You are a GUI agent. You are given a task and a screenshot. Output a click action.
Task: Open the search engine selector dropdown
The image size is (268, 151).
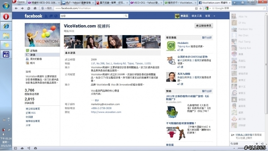pyautogui.click(x=208, y=8)
